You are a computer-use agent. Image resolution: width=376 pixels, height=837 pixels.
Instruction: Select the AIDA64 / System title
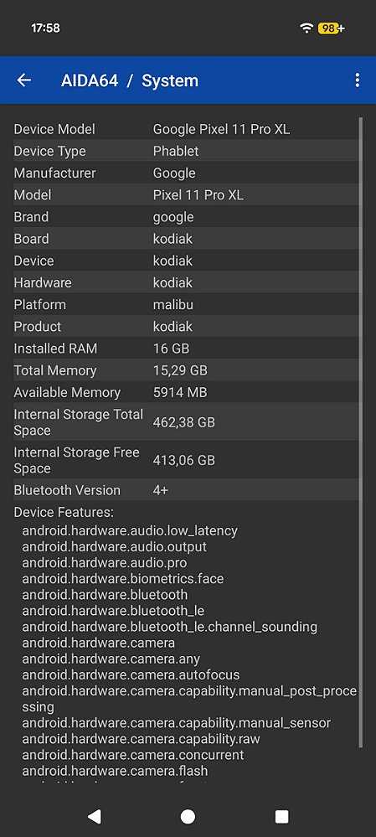130,80
